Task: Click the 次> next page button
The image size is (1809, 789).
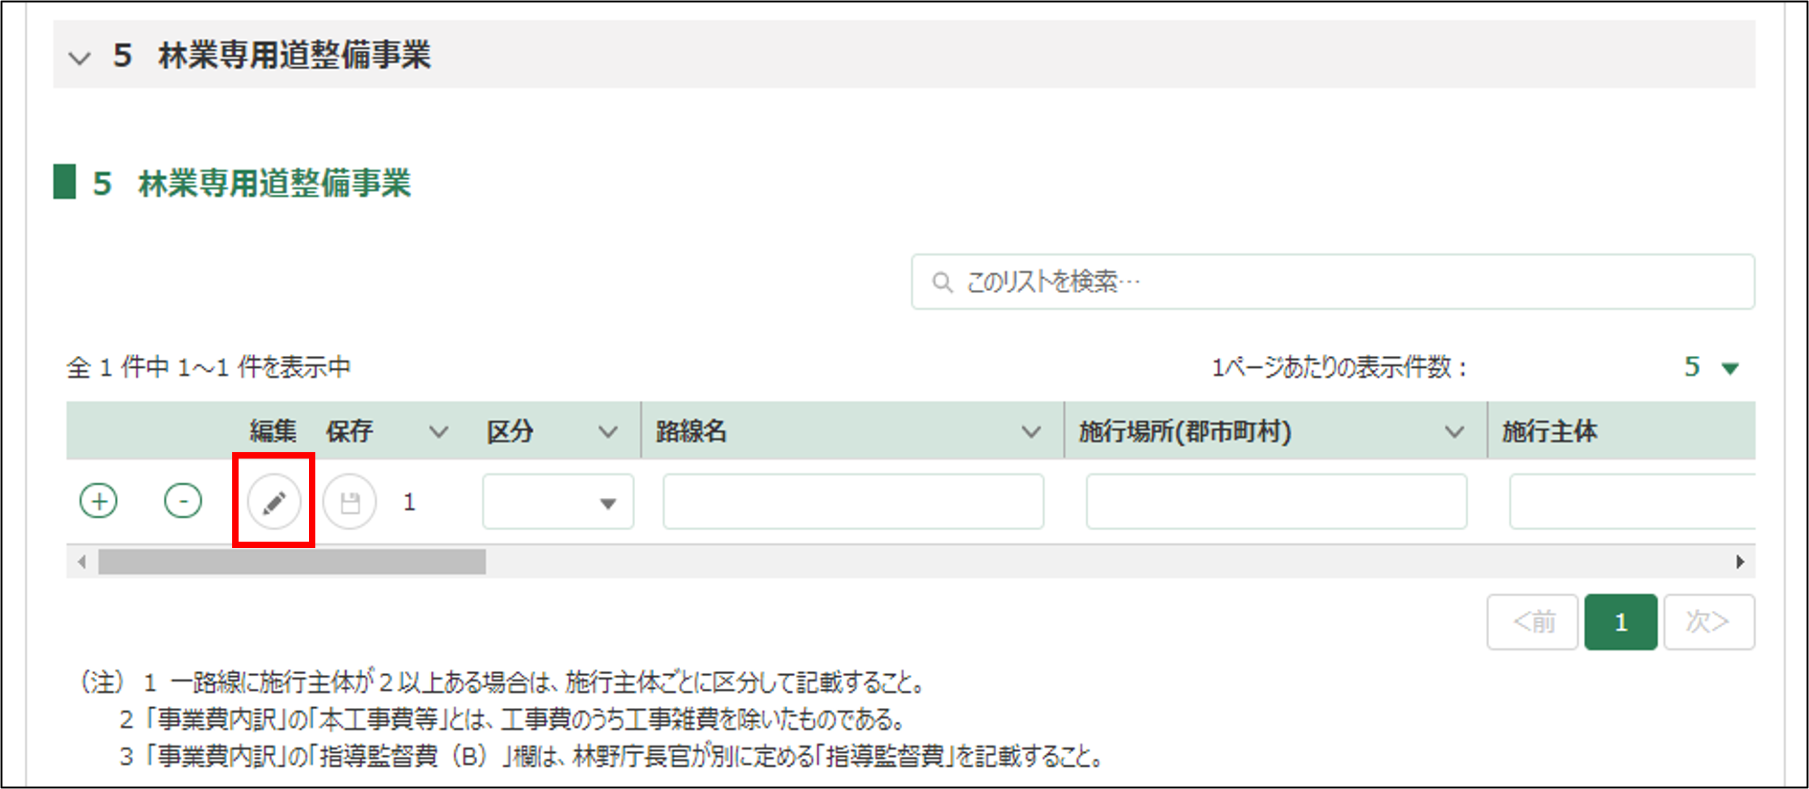Action: (x=1709, y=622)
